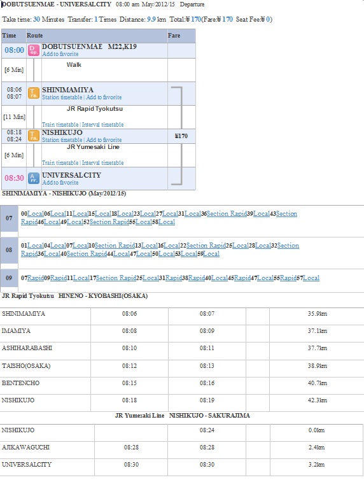
Task: Select the ASHIHARABASHI station row name
Action: [x=27, y=348]
